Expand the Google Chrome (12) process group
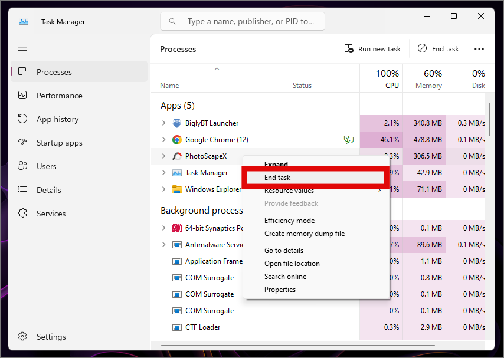The width and height of the screenshot is (504, 358). [163, 139]
